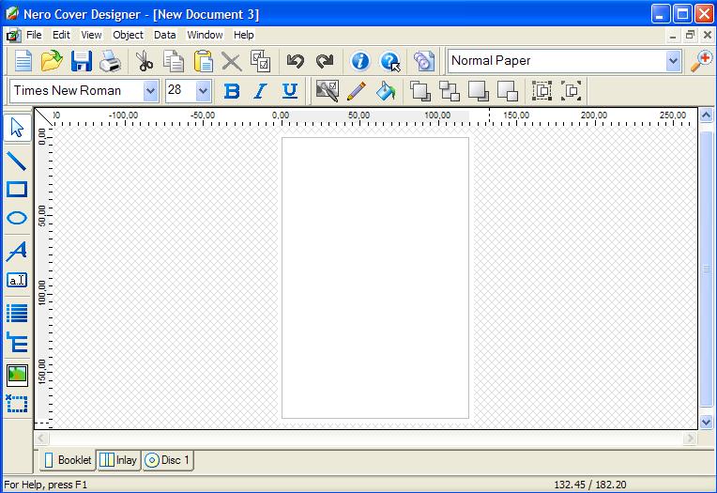Click the vertical scrollbar down arrow
Viewport: 717px width, 493px height.
(707, 423)
